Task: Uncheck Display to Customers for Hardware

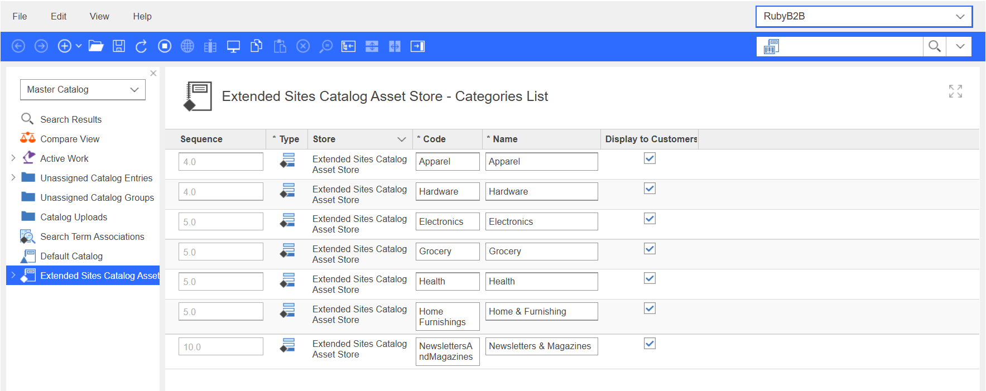Action: click(x=650, y=189)
